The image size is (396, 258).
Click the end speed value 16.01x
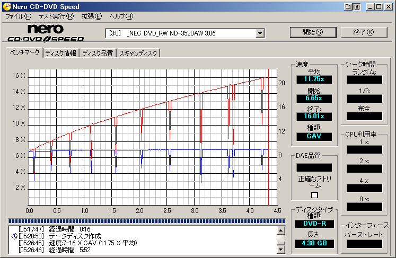pos(314,117)
